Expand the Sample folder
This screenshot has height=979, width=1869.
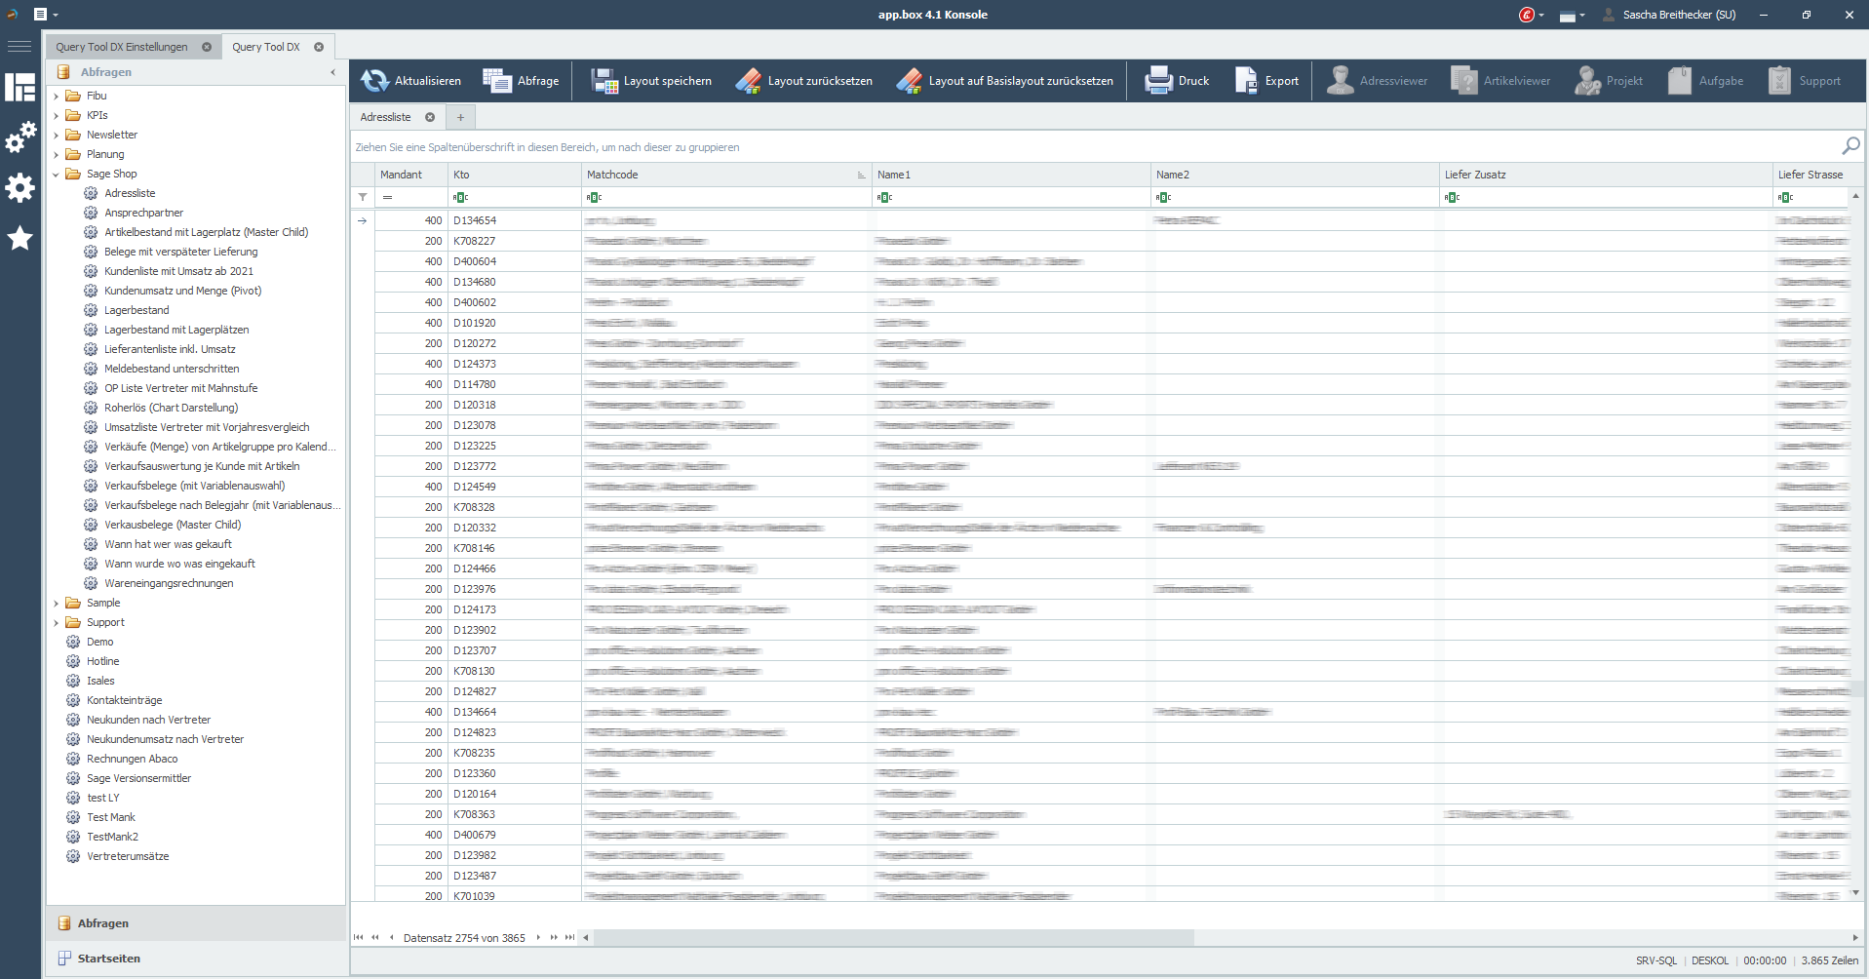coord(56,603)
